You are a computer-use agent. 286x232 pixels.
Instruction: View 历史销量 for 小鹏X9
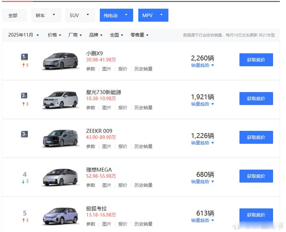(143, 69)
